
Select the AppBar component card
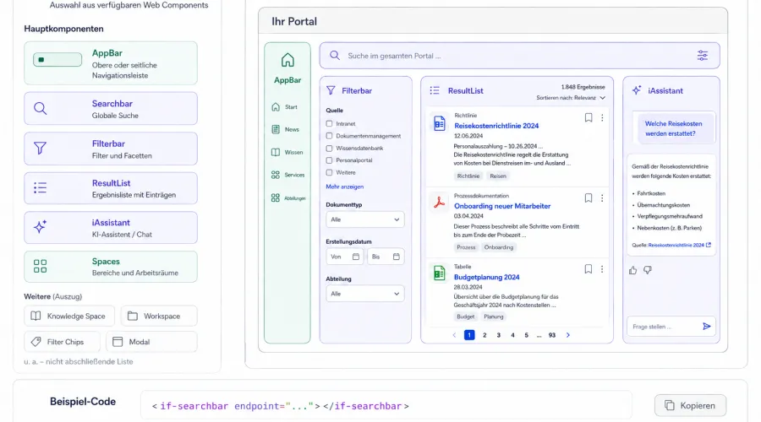tap(111, 63)
